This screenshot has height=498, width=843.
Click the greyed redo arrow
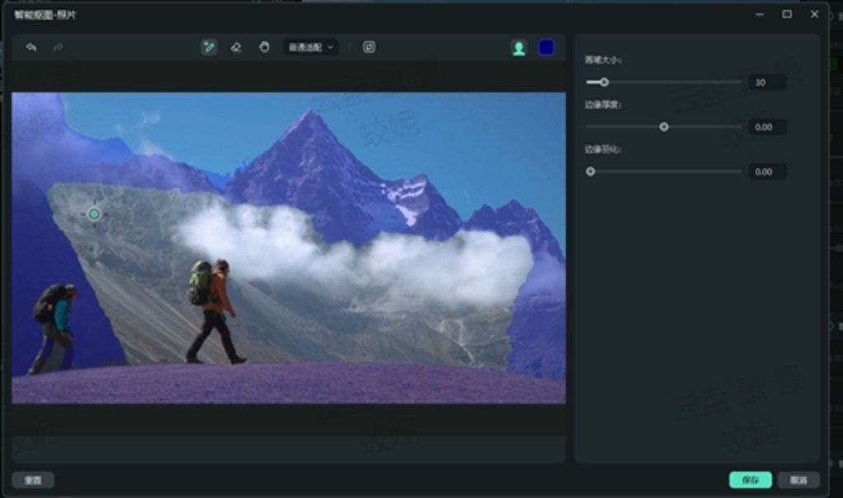click(58, 47)
